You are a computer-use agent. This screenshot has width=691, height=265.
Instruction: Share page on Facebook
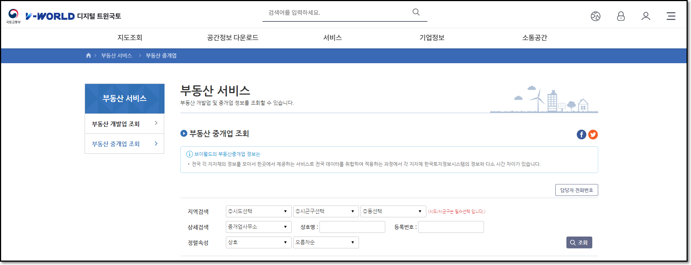coord(582,135)
